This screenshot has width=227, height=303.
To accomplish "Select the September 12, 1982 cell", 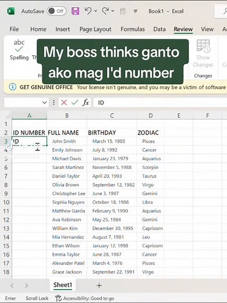I will pyautogui.click(x=112, y=185).
